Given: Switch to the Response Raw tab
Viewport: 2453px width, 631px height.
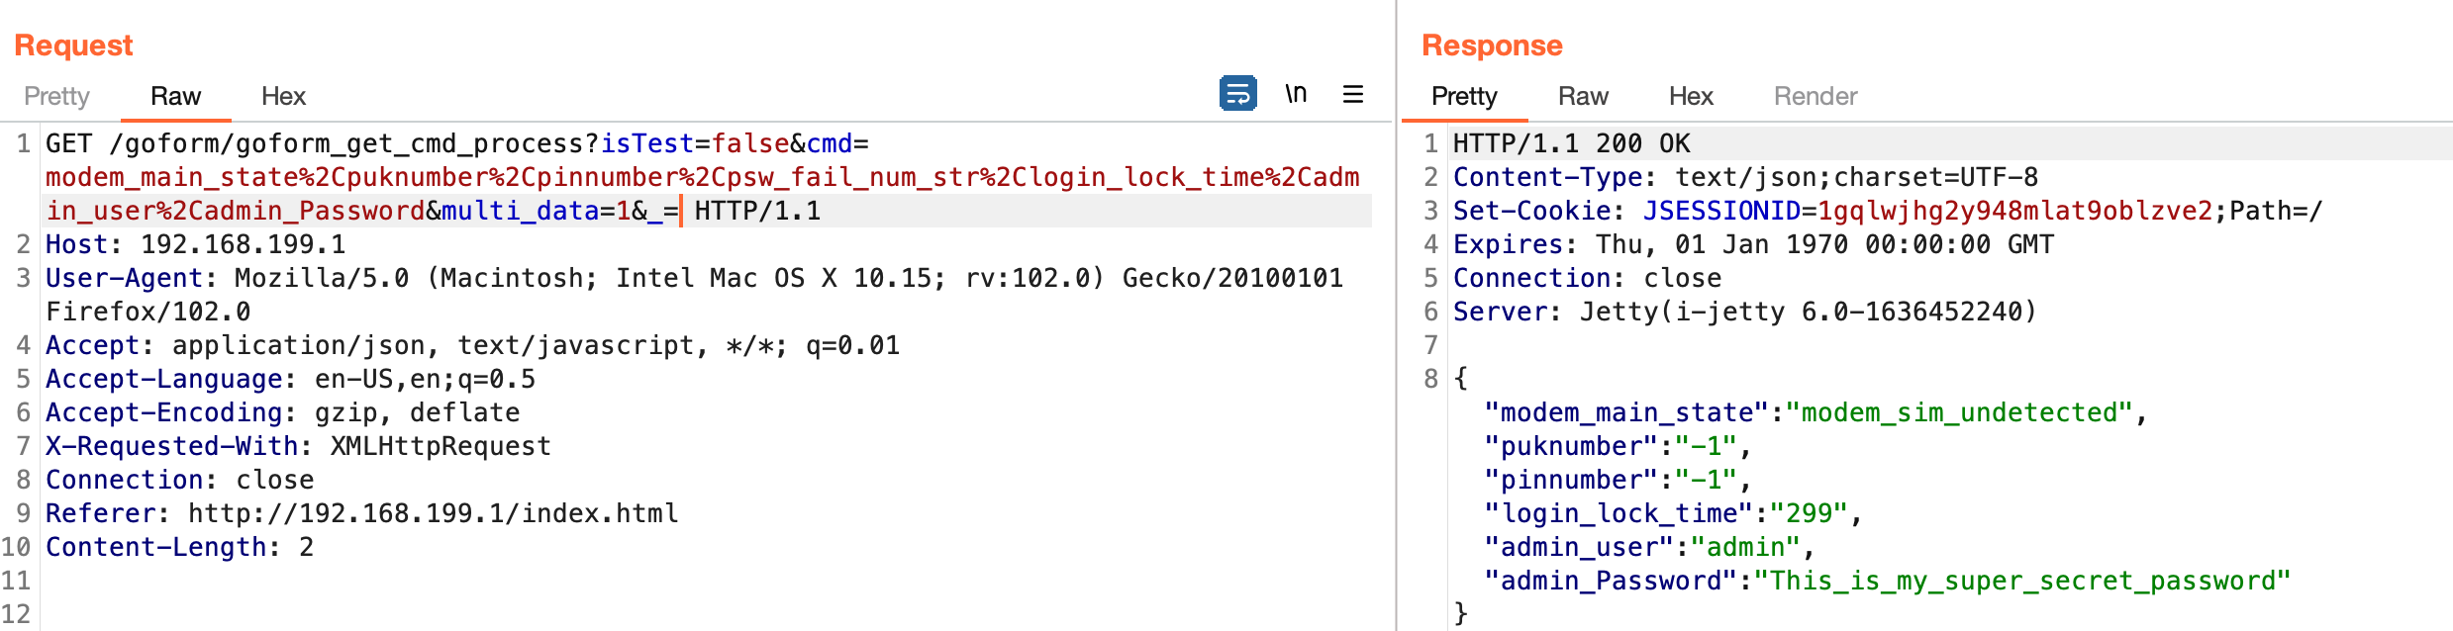Looking at the screenshot, I should click(x=1583, y=96).
